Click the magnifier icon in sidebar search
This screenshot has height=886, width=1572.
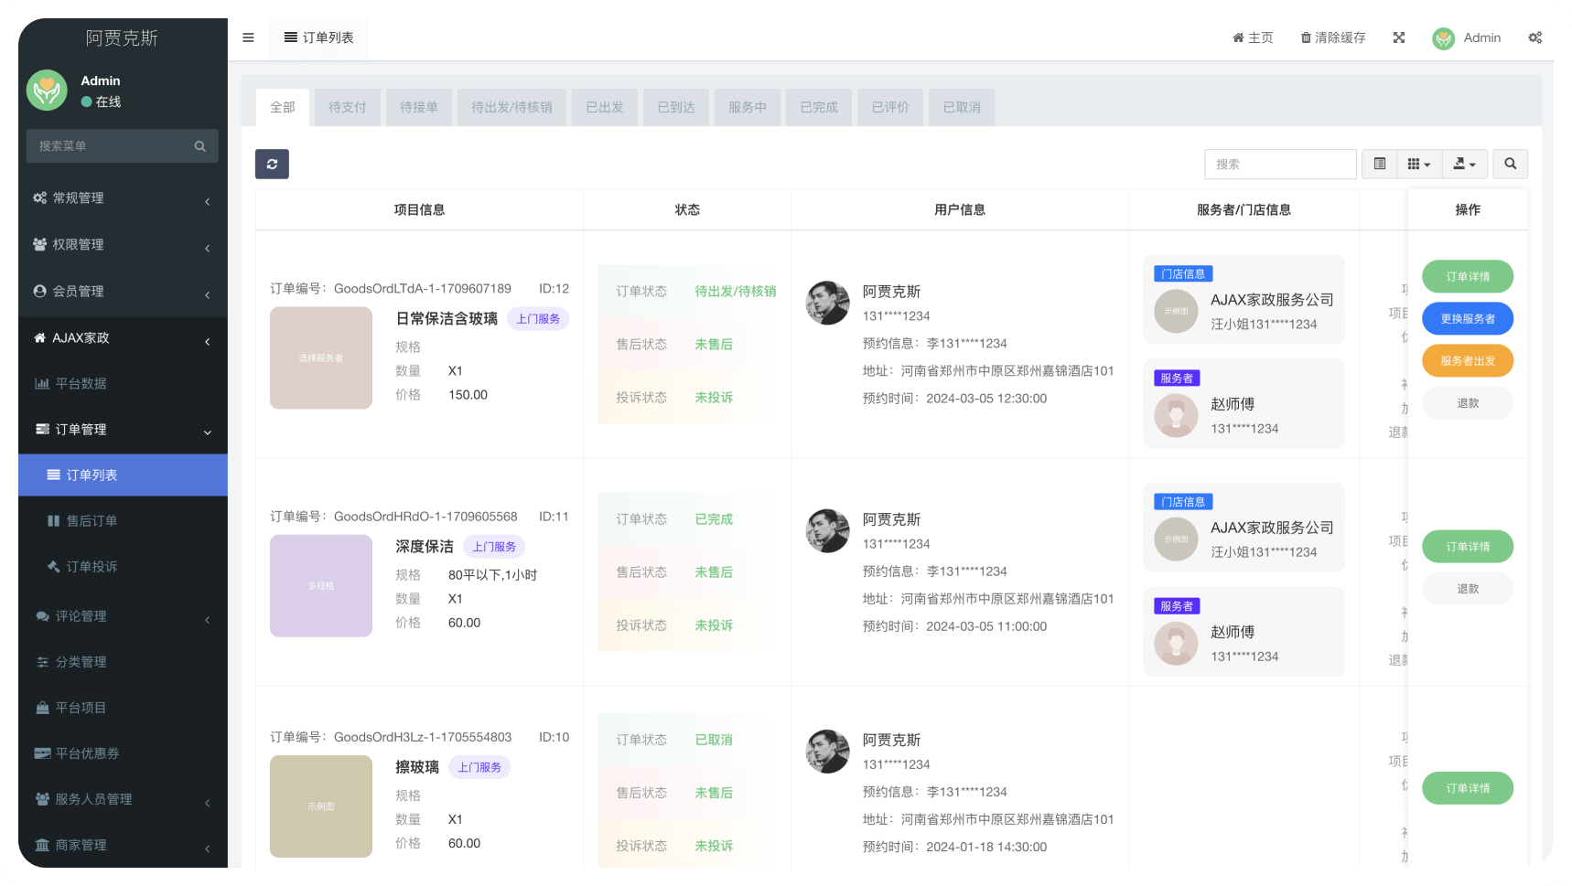(x=199, y=146)
